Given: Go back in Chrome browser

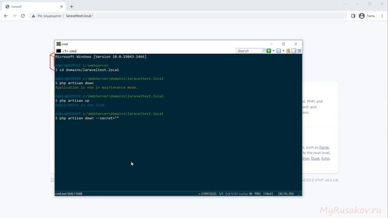Looking at the screenshot, I should pos(6,16).
